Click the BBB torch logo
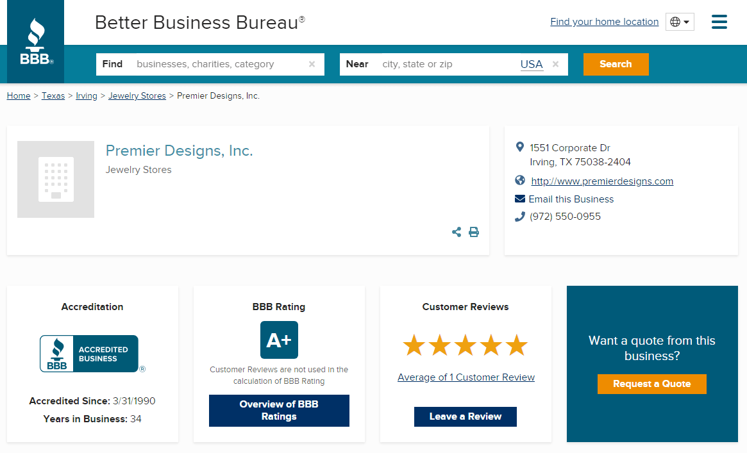 click(x=36, y=42)
